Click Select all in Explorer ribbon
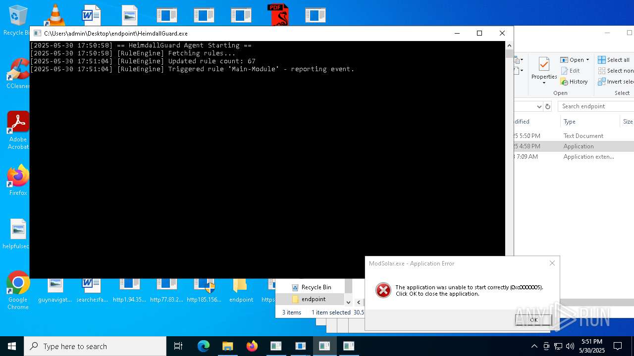The image size is (634, 356). click(x=614, y=60)
